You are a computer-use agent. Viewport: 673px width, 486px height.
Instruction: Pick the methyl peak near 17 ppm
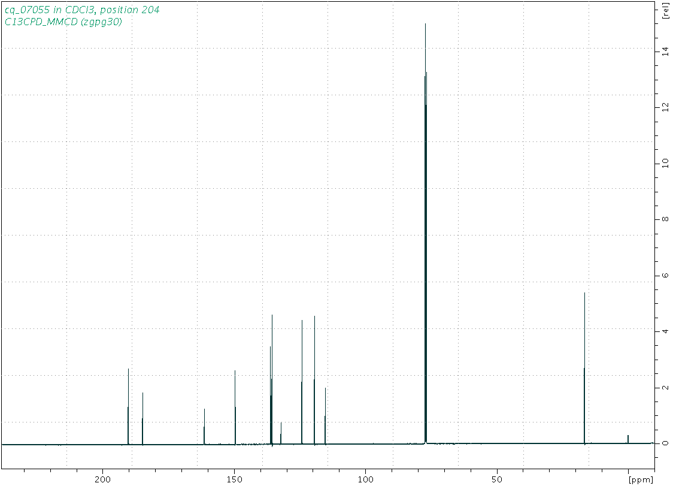[x=584, y=368]
